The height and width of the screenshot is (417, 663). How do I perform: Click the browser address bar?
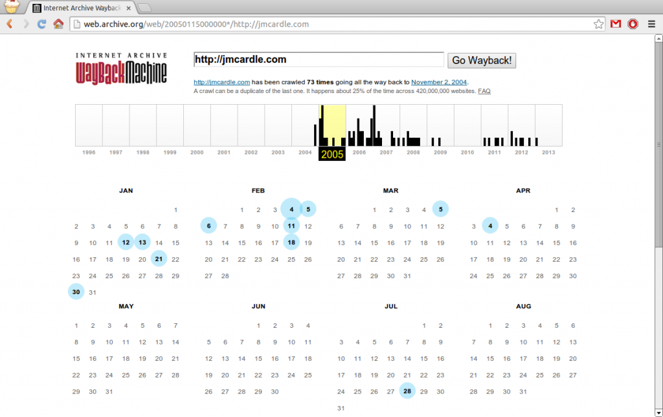pyautogui.click(x=337, y=24)
